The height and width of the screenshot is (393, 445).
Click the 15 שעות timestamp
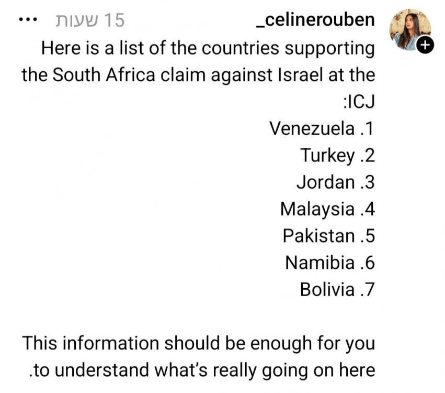point(90,20)
